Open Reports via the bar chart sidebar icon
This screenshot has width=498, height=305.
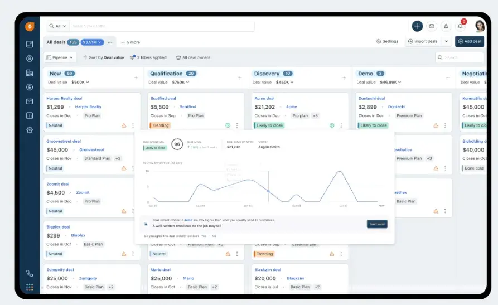(x=30, y=115)
